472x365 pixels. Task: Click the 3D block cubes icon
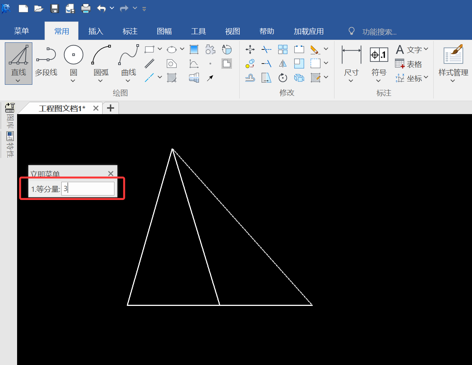[x=299, y=78]
